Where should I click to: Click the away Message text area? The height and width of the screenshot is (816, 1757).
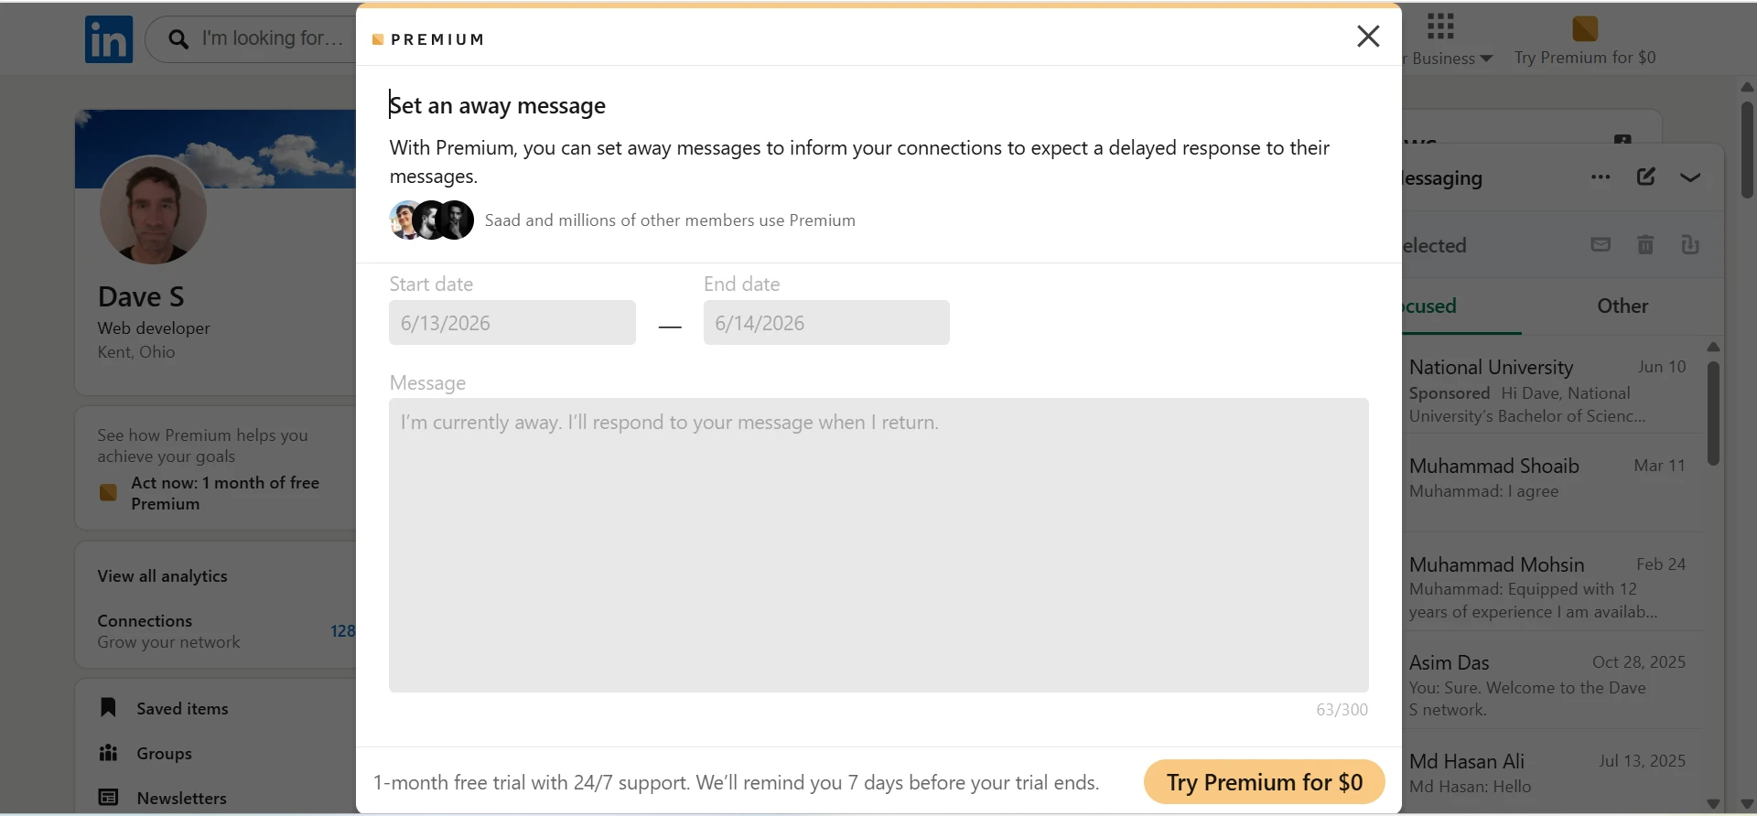click(x=878, y=545)
